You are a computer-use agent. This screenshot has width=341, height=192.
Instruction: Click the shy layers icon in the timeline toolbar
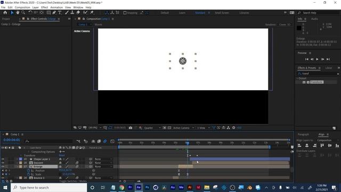coord(93,141)
